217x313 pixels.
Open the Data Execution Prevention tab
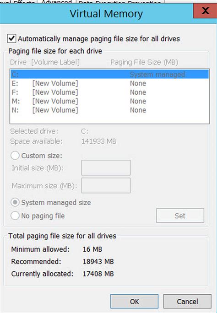[120, 2]
